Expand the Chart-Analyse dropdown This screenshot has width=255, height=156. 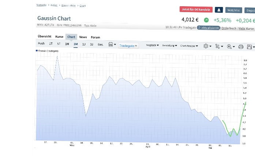(x=189, y=46)
